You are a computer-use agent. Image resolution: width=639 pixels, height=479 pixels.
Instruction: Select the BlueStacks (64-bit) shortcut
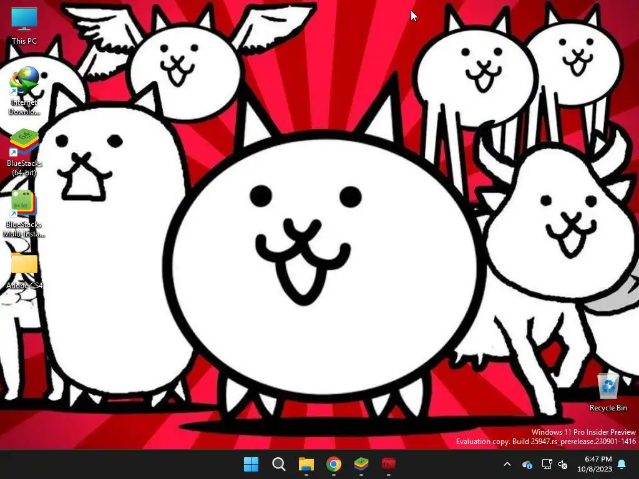coord(24,153)
